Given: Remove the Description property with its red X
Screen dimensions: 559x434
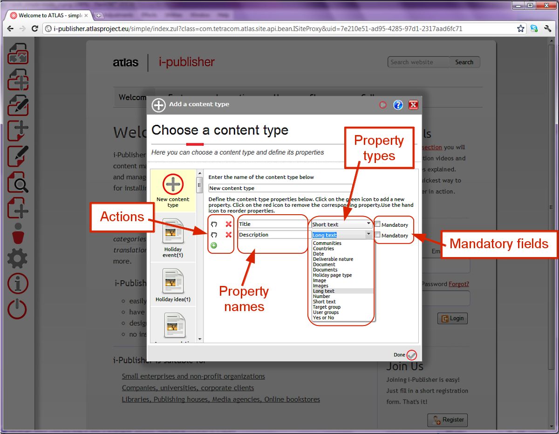Looking at the screenshot, I should 229,235.
